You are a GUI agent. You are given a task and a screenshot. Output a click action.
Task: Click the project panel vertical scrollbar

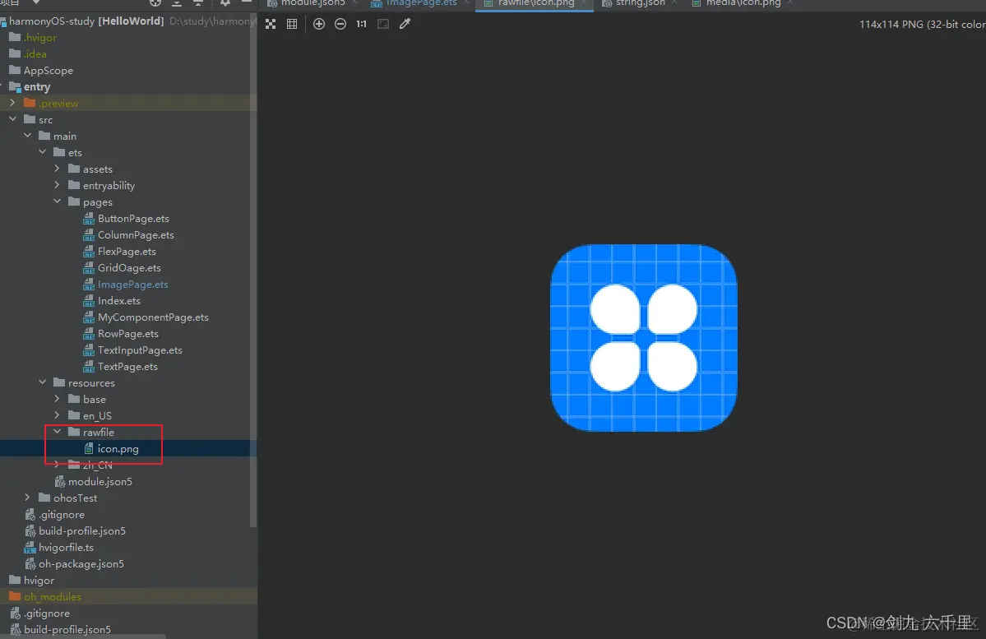pyautogui.click(x=253, y=271)
